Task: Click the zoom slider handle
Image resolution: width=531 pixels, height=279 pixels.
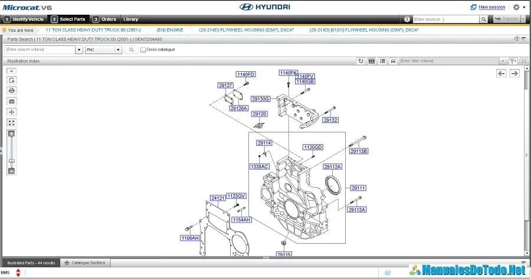Action: coord(12,161)
